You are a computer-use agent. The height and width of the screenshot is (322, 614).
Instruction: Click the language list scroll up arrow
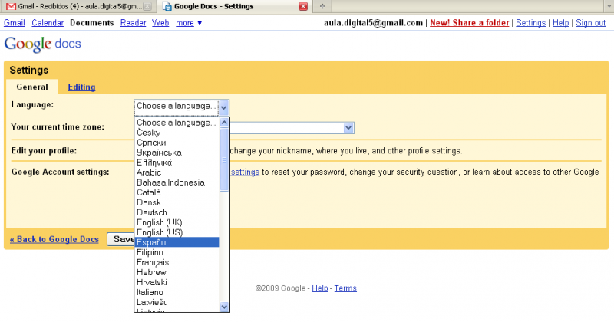pyautogui.click(x=224, y=123)
